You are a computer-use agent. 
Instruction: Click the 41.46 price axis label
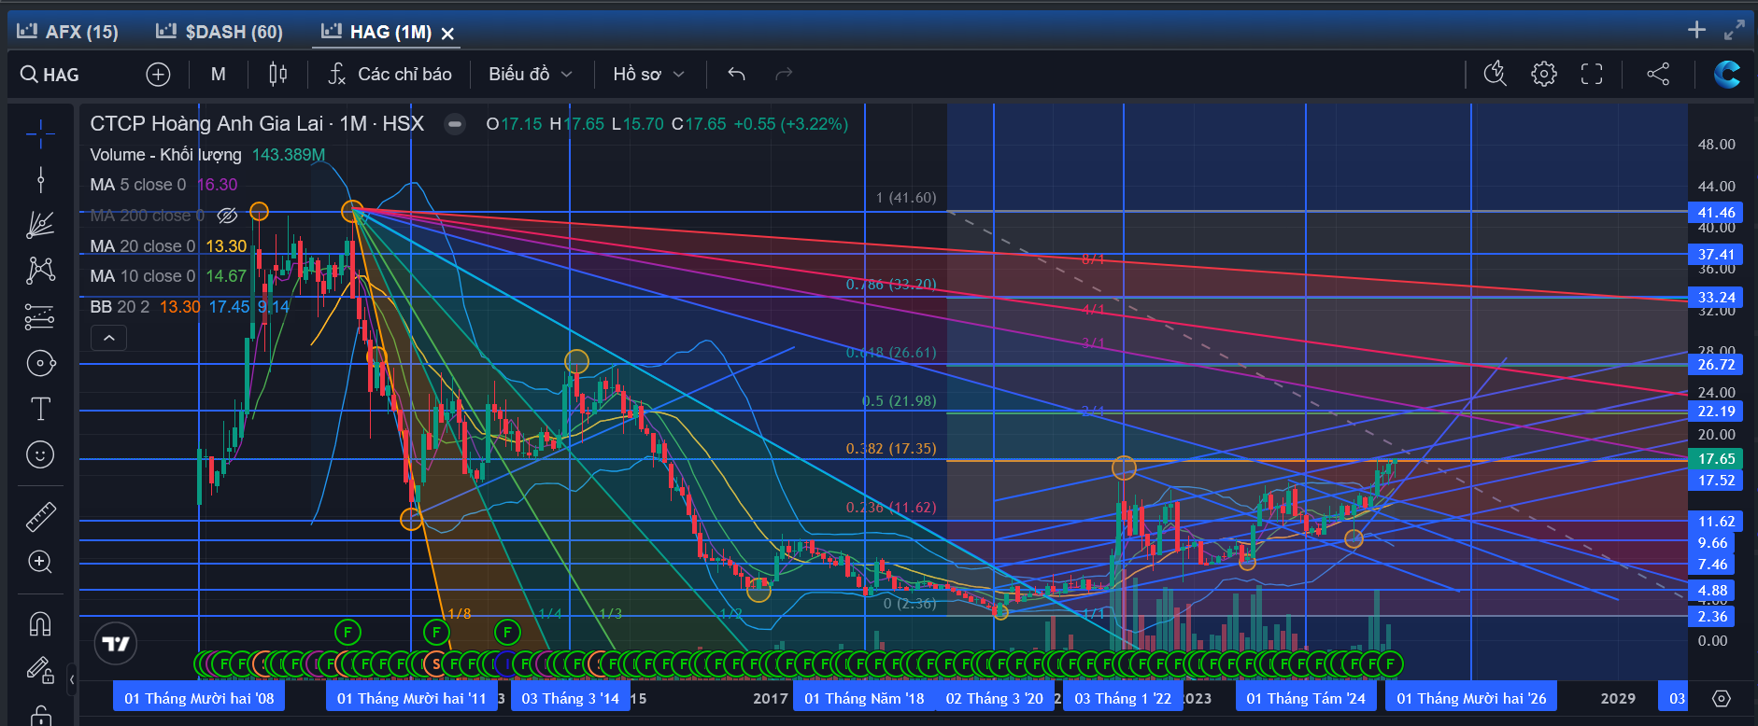click(1716, 213)
